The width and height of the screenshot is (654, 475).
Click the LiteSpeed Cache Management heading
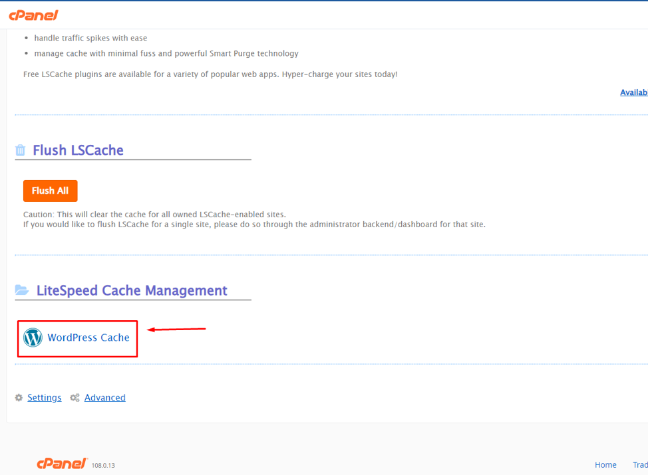point(132,290)
